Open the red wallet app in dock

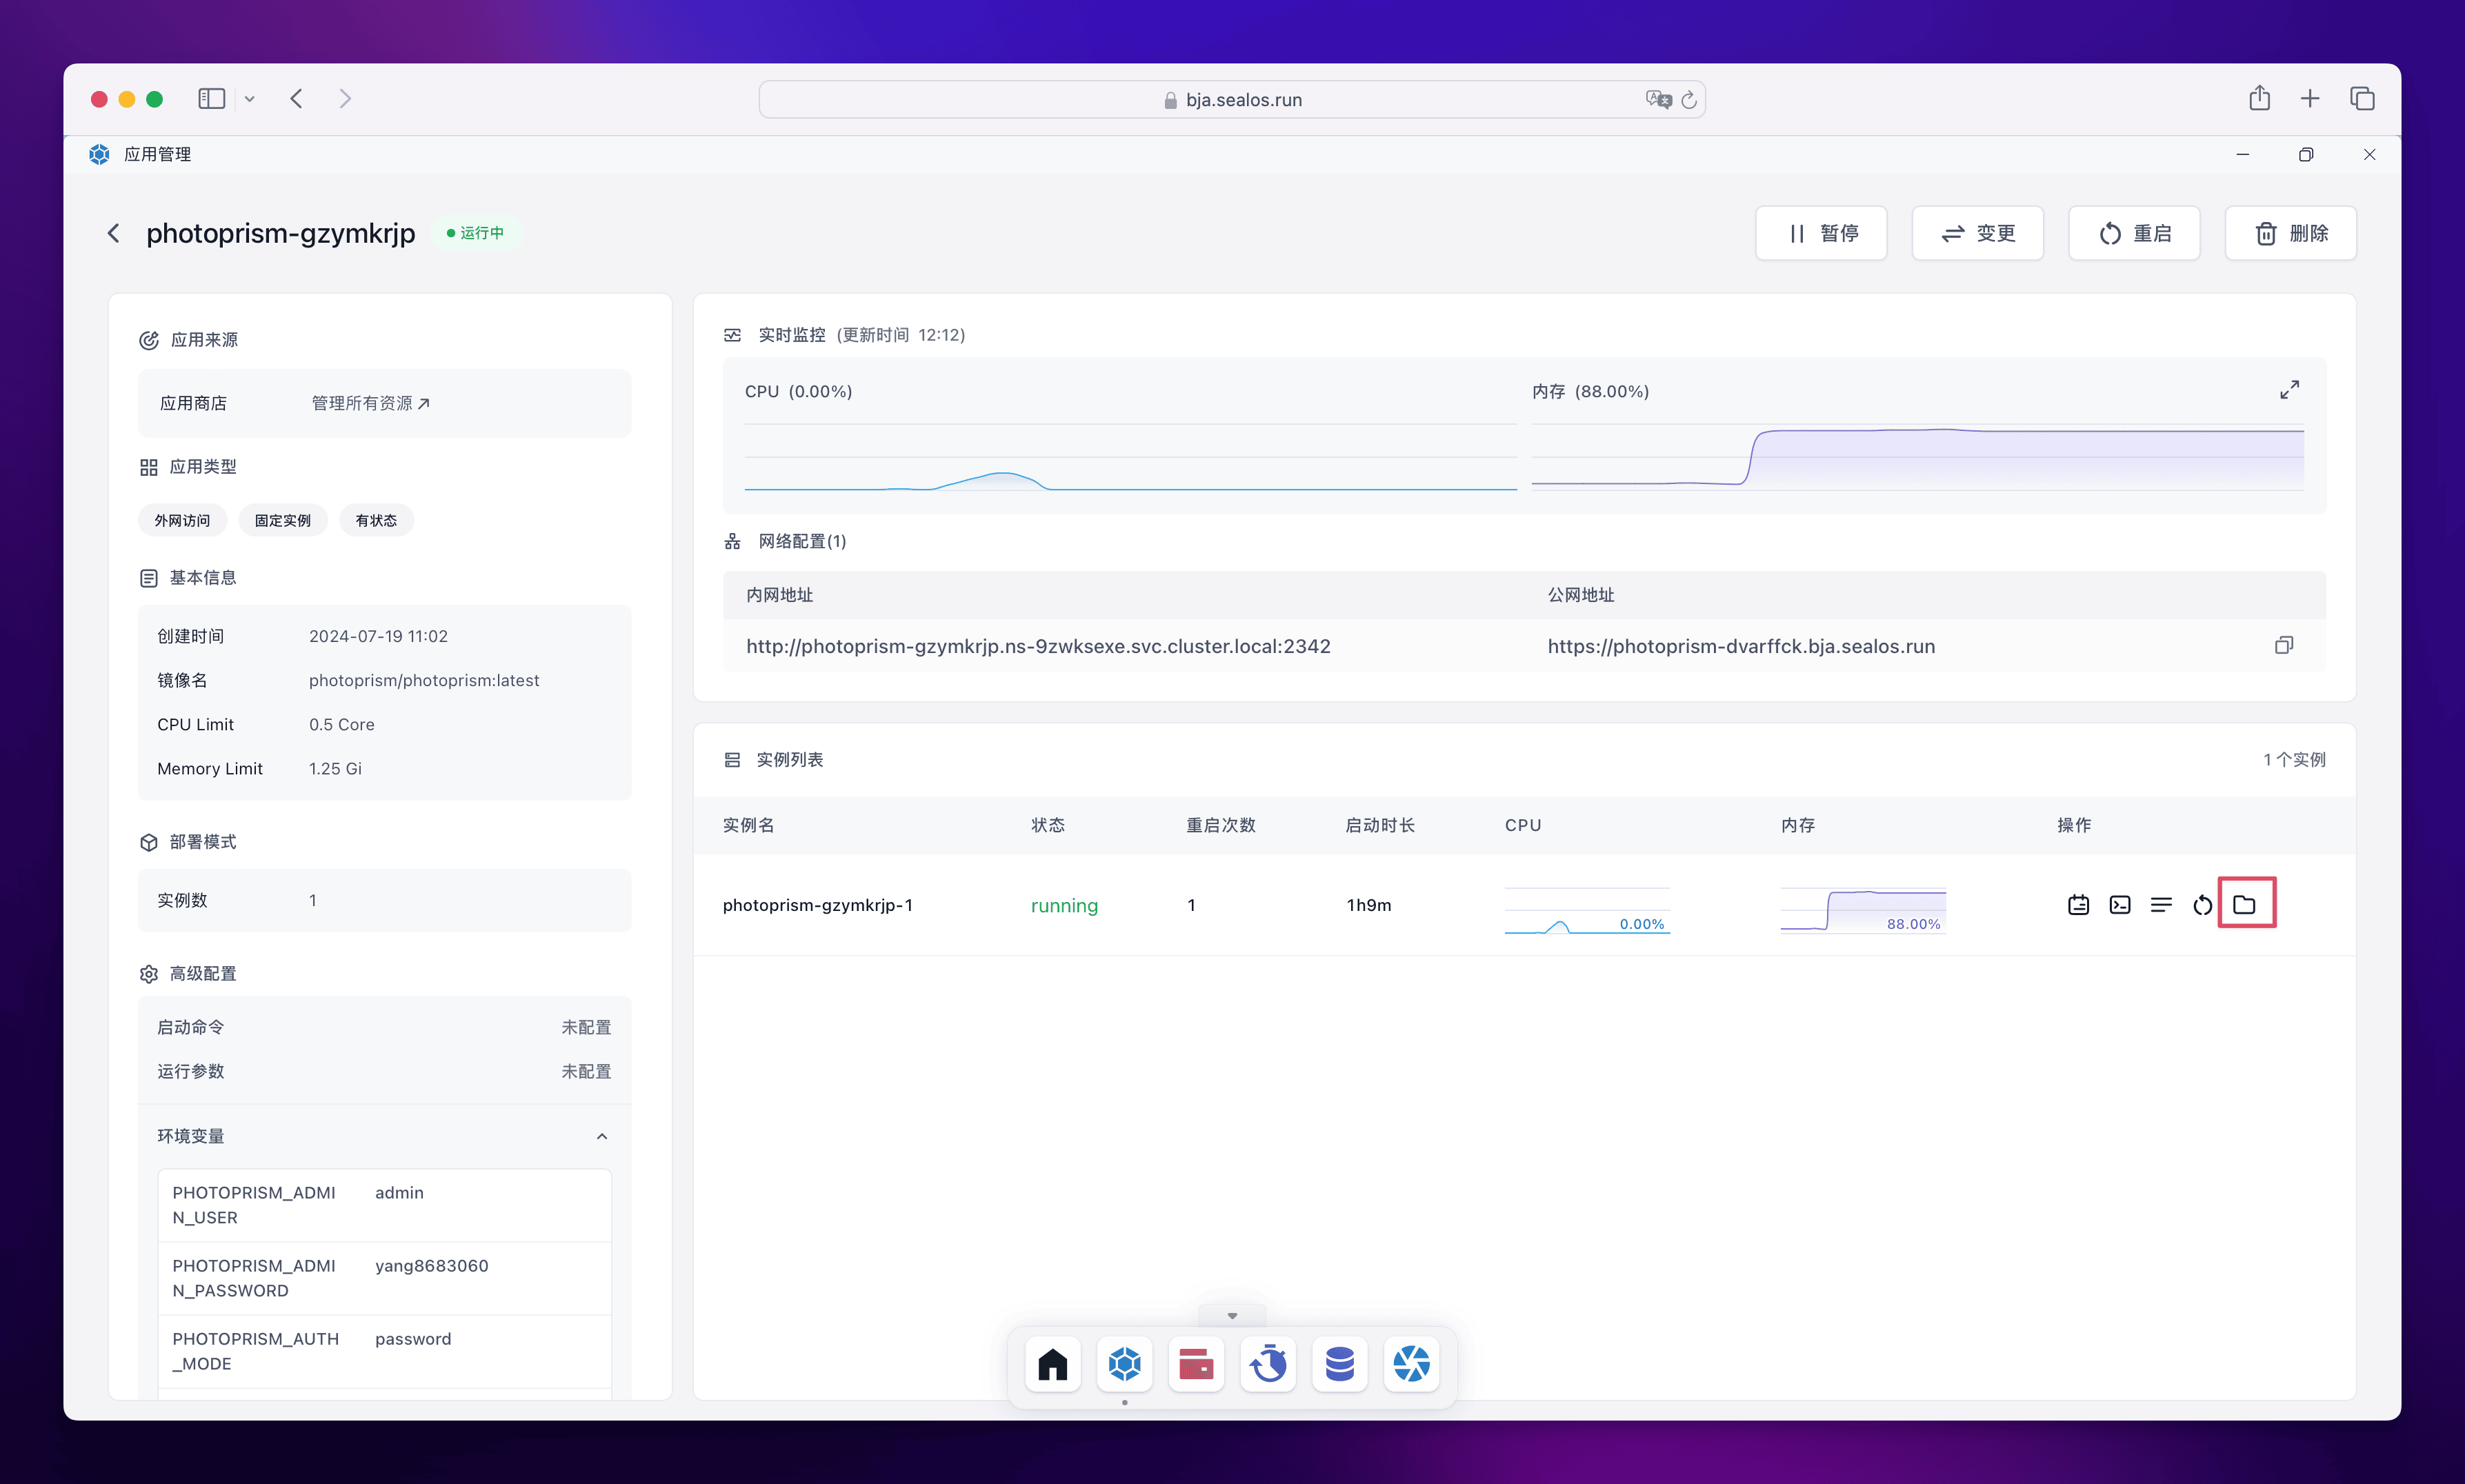[x=1196, y=1364]
